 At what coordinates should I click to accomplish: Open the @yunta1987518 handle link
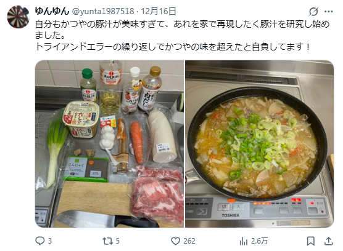(x=103, y=11)
